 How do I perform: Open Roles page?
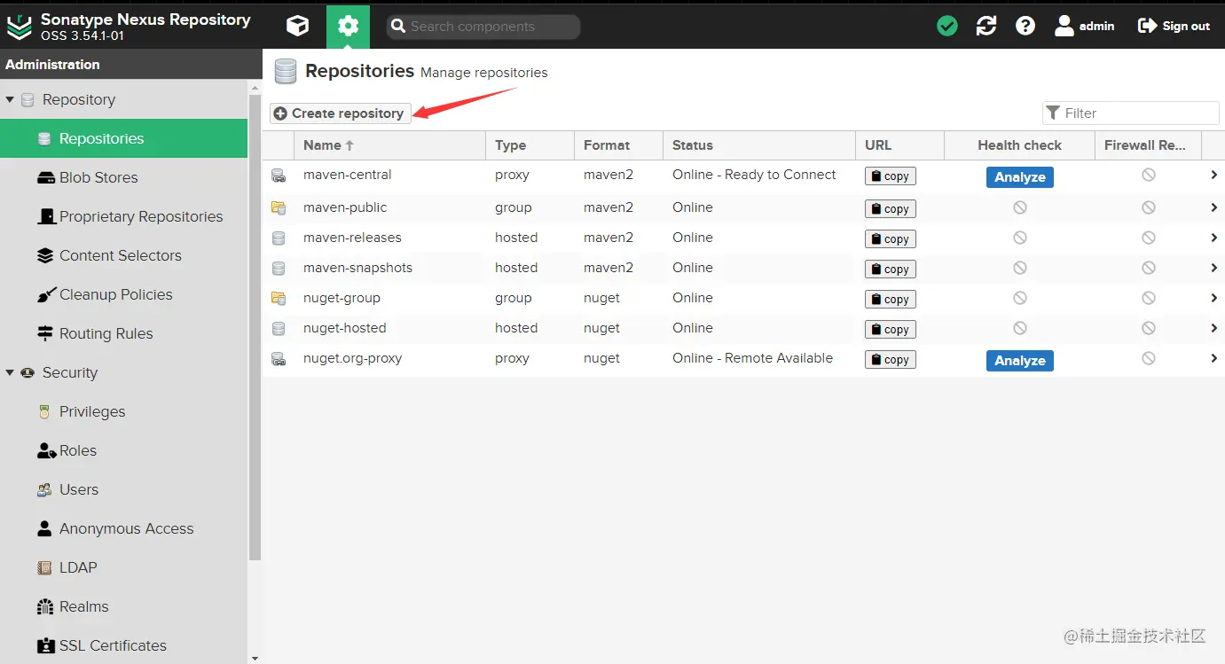(124, 450)
